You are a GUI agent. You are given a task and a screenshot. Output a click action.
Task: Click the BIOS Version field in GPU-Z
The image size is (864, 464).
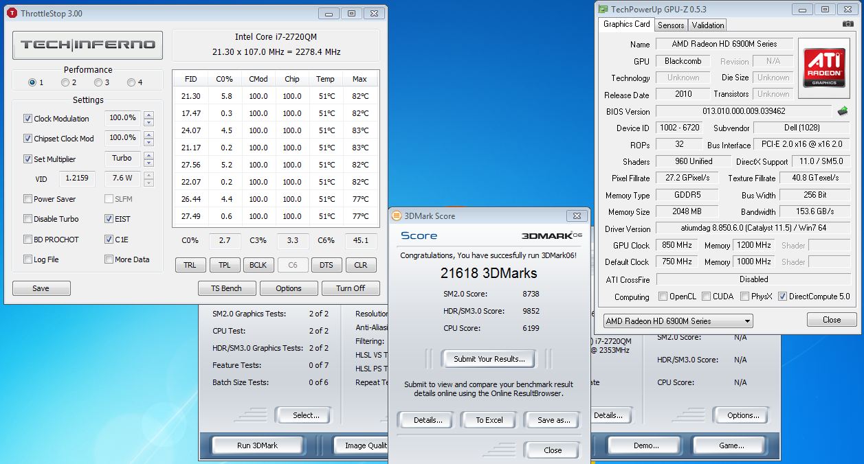point(744,111)
